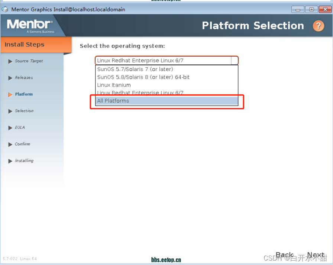333x265 pixels.
Task: Open the orange help question mark icon
Action: (318, 26)
